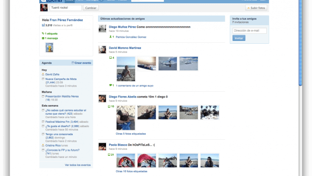The height and width of the screenshot is (176, 312).
Task: Click the calendar icon next to Crear evento
Action: coord(73,63)
